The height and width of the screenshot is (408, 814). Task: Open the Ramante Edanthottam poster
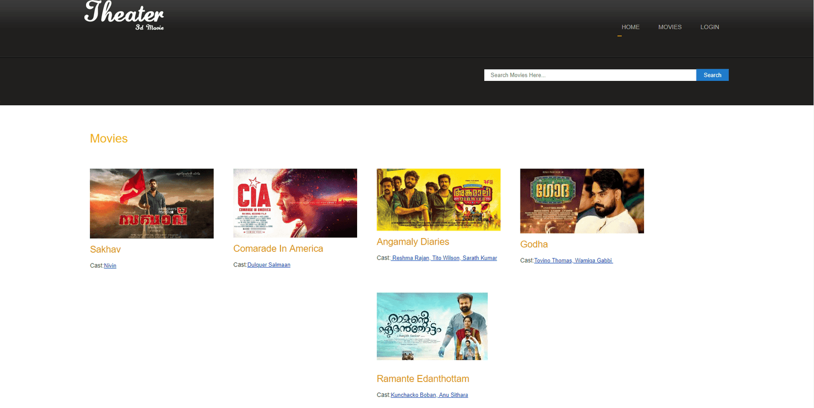point(432,326)
